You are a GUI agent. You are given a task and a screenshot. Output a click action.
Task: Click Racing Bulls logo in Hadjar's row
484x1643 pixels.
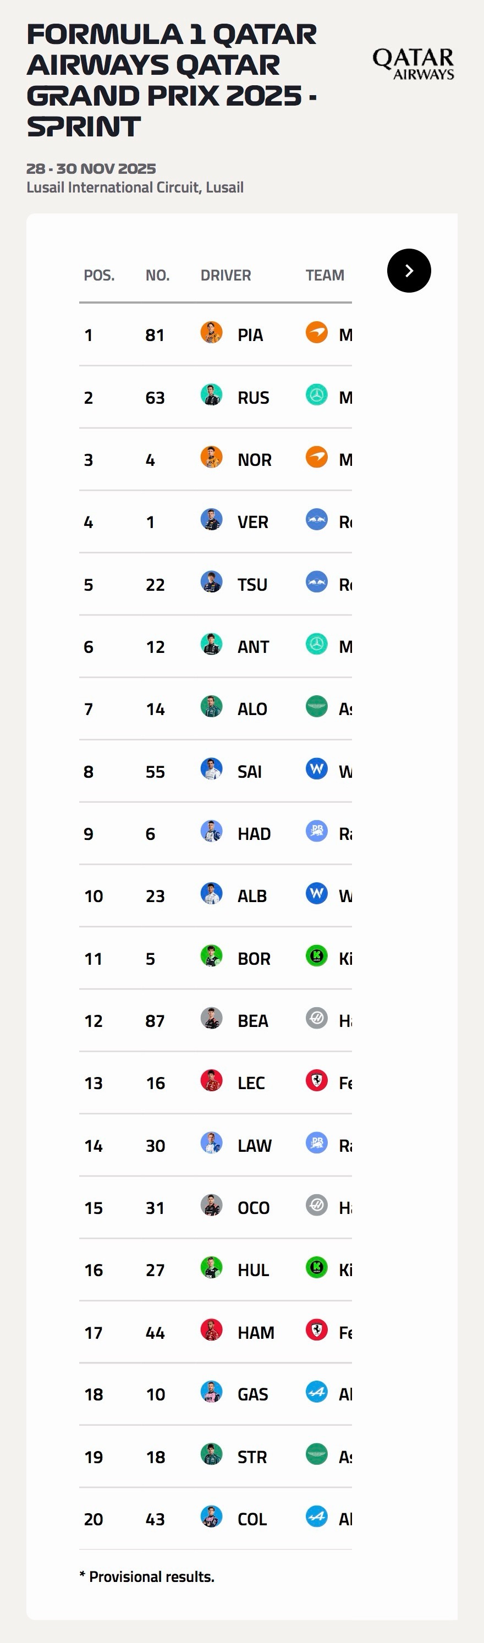point(316,831)
